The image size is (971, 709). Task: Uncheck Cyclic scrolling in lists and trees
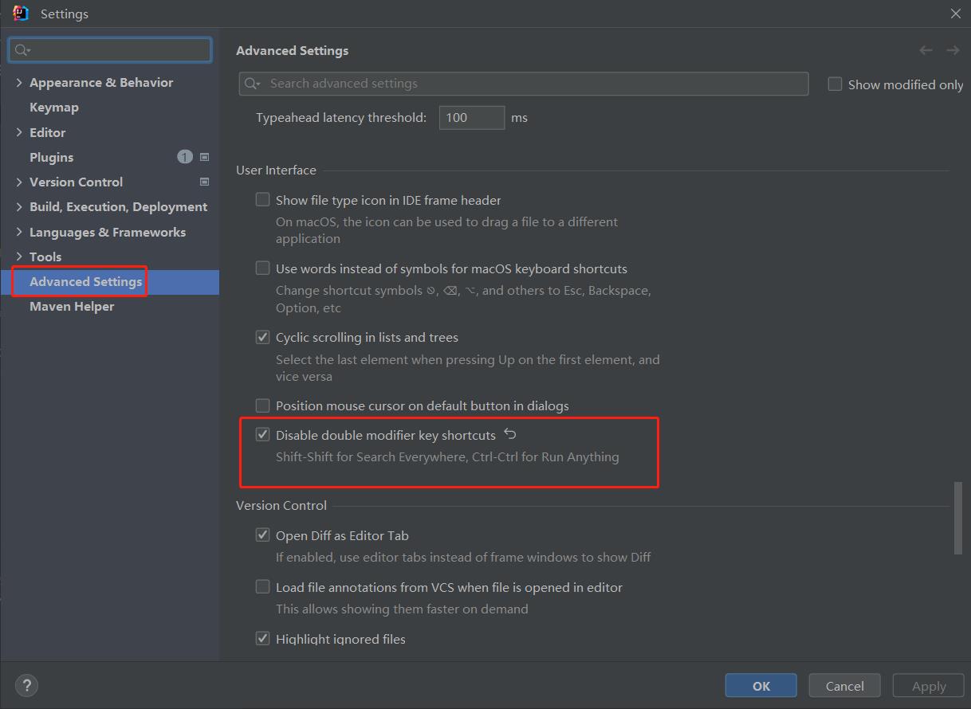(x=262, y=337)
